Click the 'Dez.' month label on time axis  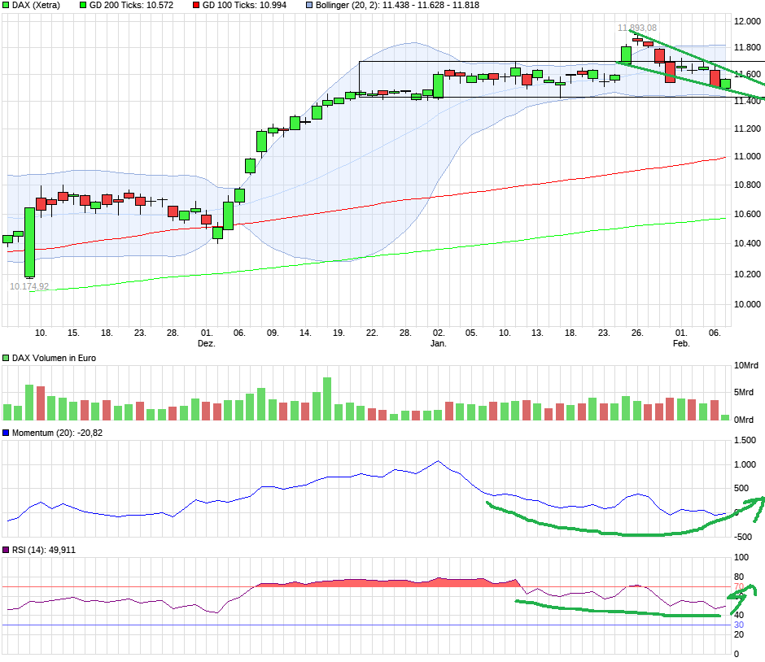click(207, 343)
